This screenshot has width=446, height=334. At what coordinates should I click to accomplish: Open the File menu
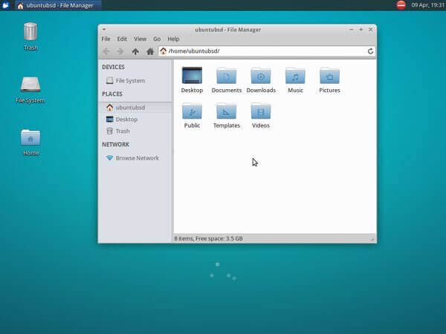(x=106, y=39)
